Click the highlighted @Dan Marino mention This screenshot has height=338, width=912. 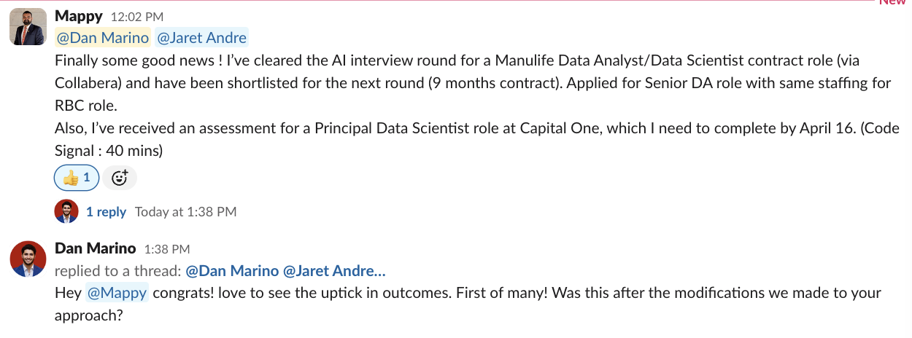click(103, 38)
